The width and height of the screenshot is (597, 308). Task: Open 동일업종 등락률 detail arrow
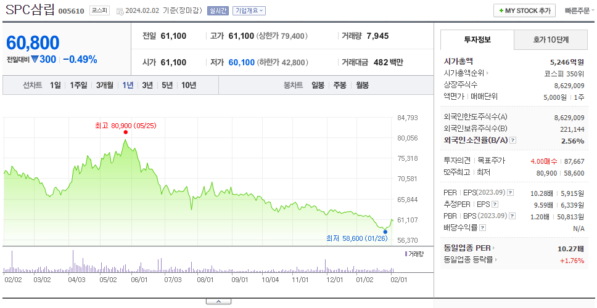coord(496,260)
